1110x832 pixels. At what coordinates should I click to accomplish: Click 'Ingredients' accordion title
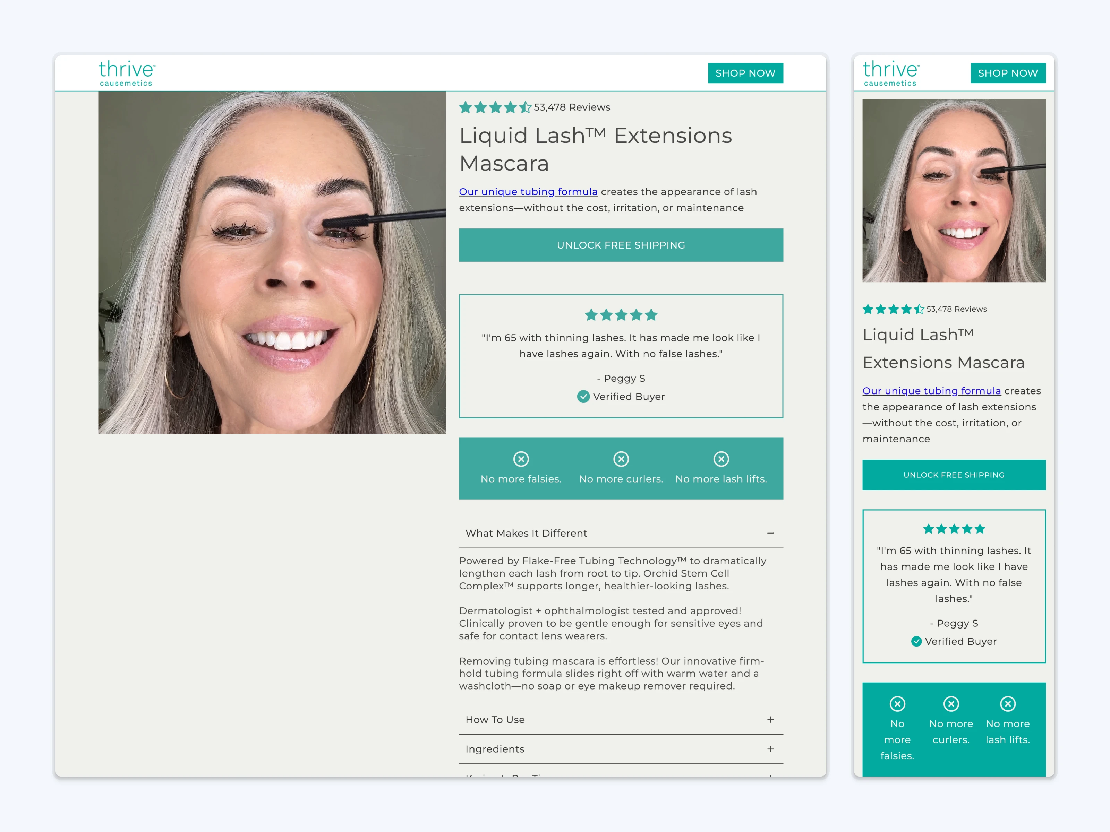(x=495, y=749)
